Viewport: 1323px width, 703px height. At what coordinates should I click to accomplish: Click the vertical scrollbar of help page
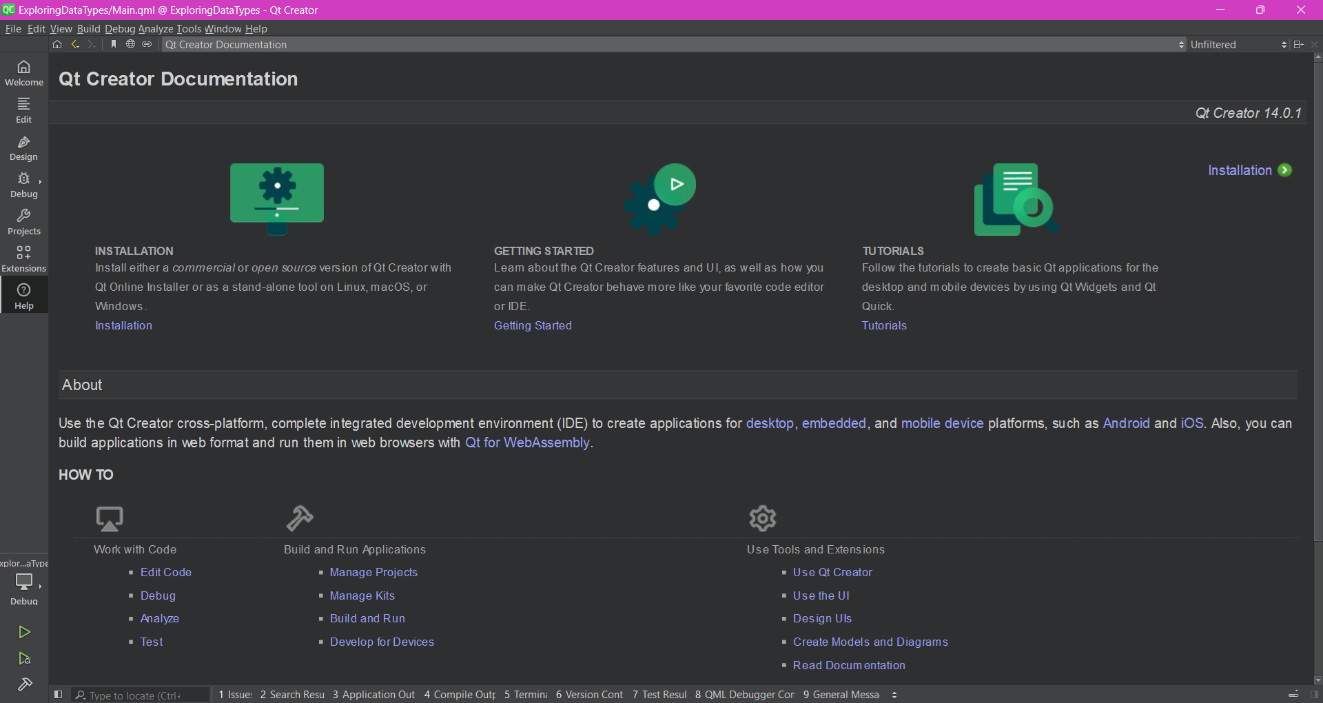pyautogui.click(x=1317, y=300)
